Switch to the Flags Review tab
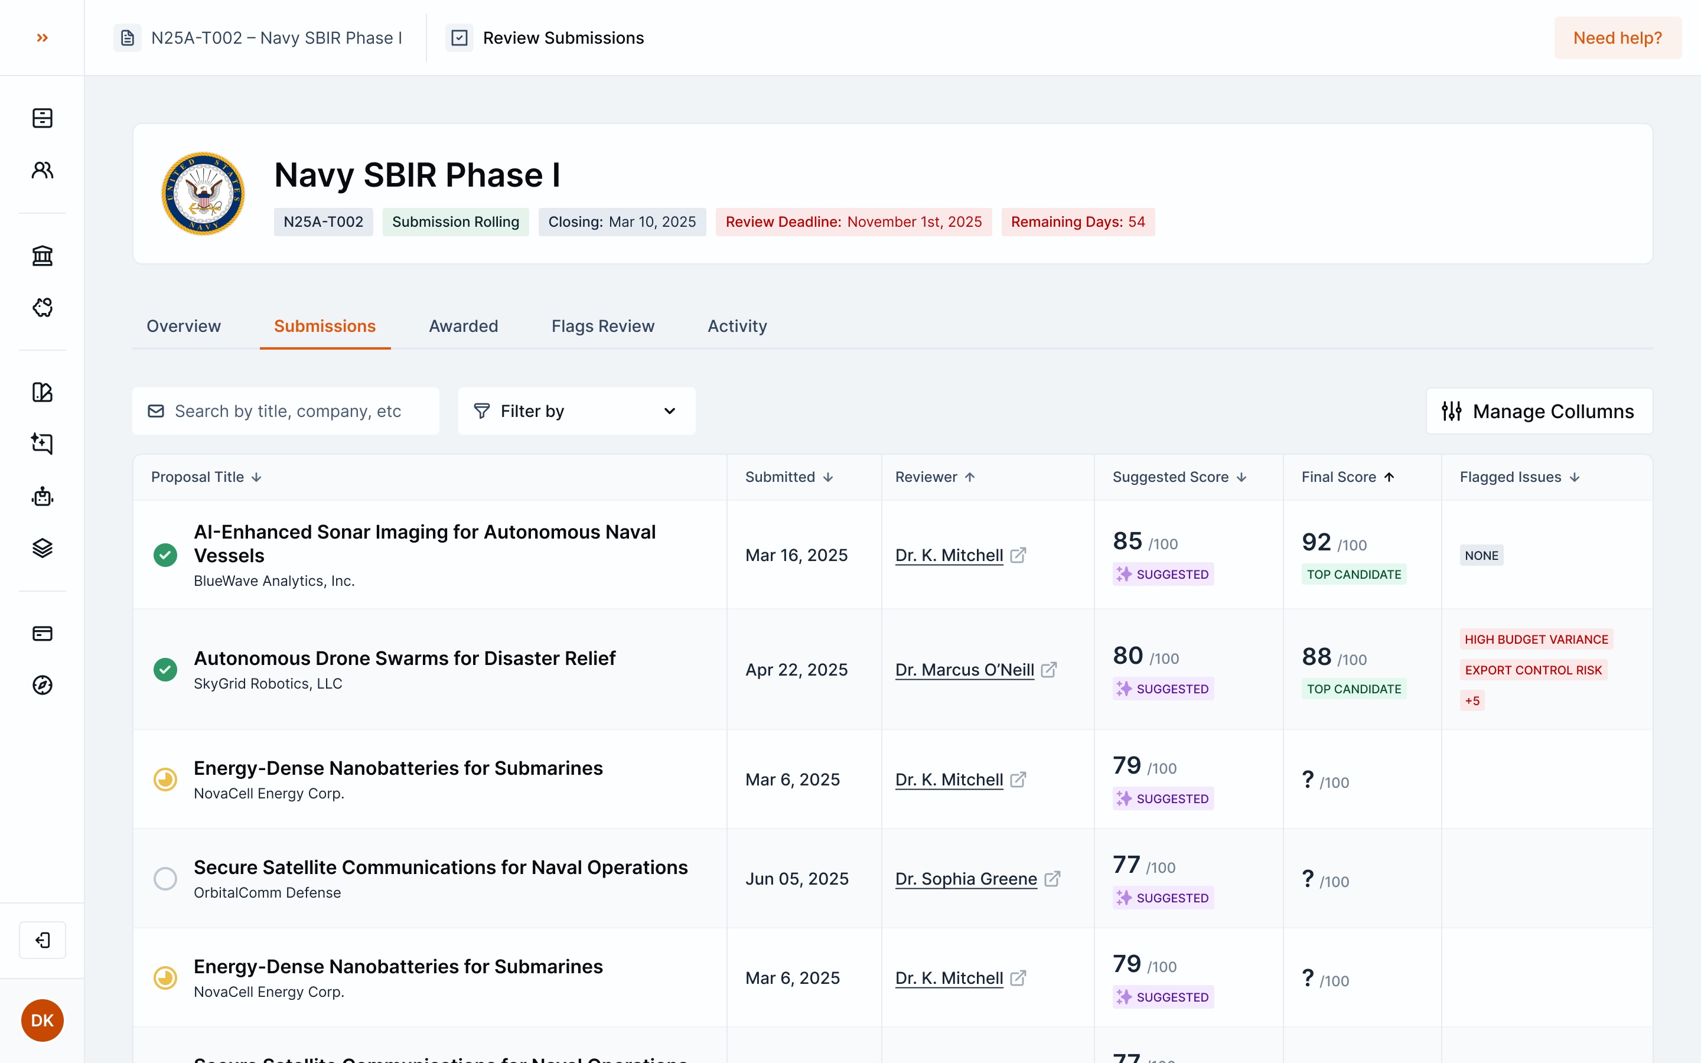 [x=602, y=325]
